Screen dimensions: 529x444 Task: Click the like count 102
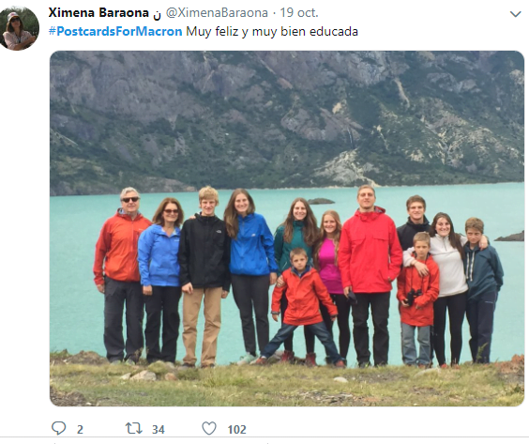pos(237,430)
